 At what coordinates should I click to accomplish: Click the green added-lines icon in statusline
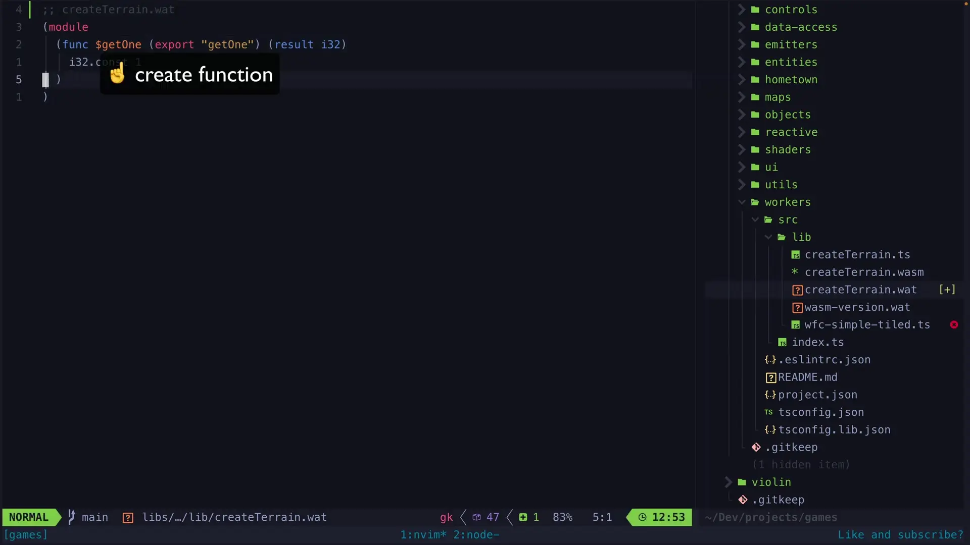tap(523, 517)
